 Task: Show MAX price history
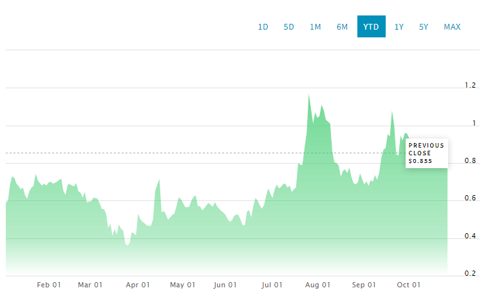point(452,26)
